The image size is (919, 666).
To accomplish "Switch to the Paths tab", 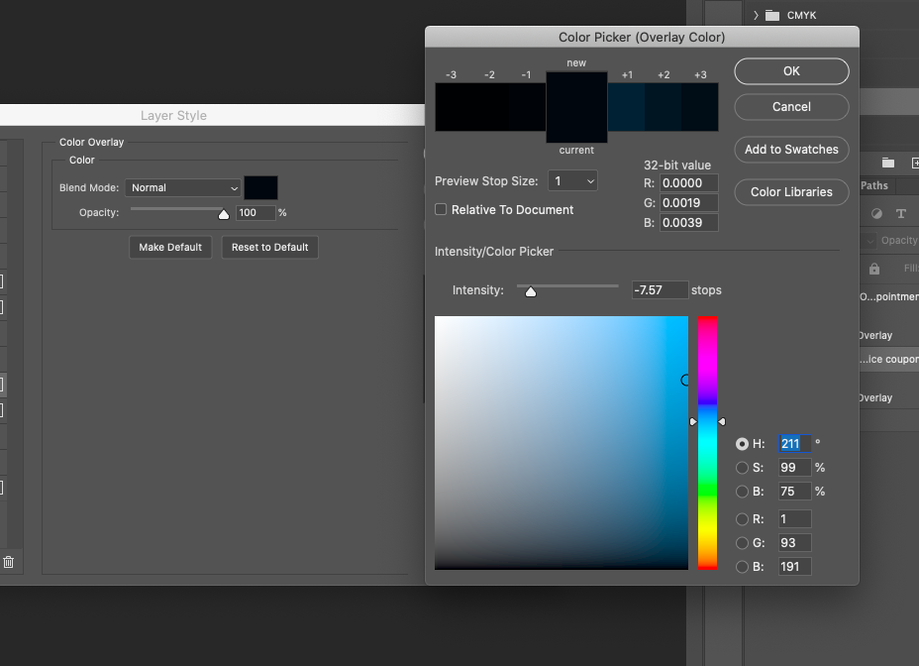I will [874, 184].
